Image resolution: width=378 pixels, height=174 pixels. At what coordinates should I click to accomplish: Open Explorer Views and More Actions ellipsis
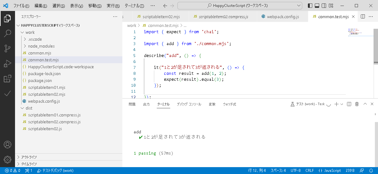[x=115, y=17]
